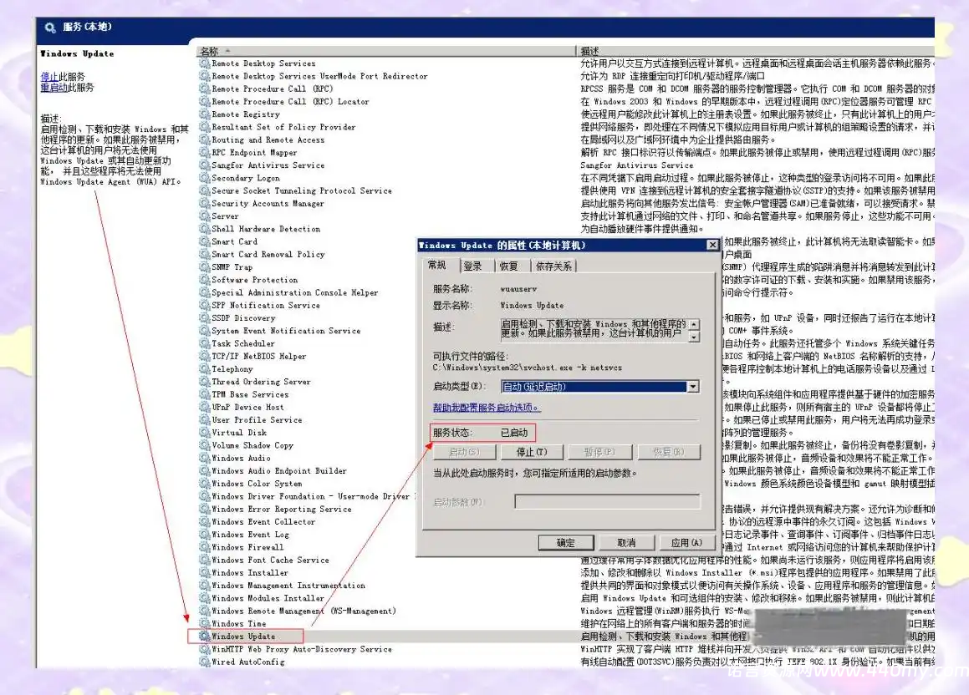Click gear icon beside Remote Registry
The height and width of the screenshot is (695, 969).
pos(204,114)
